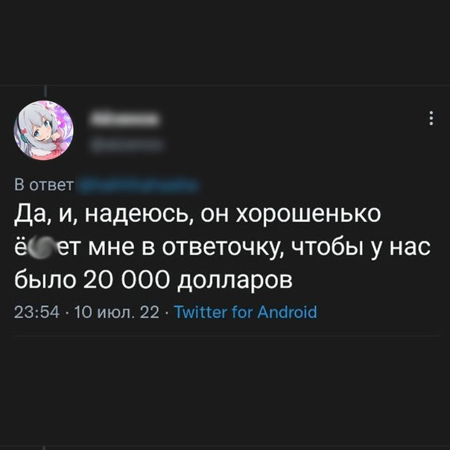Click the thread connector line above the avatar

pyautogui.click(x=45, y=91)
